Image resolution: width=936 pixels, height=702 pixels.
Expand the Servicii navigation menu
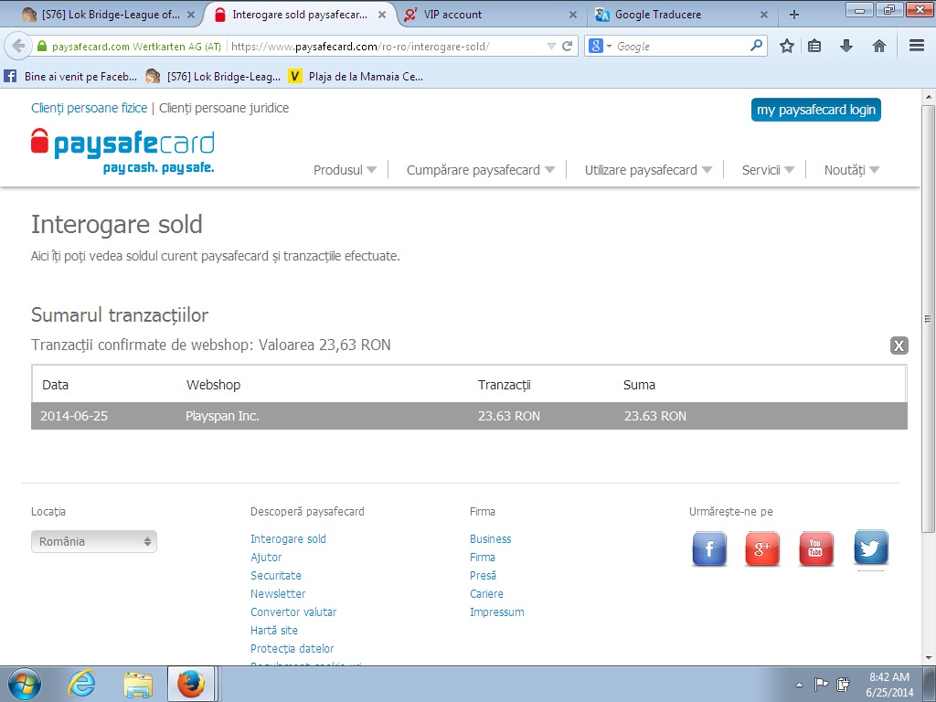click(768, 170)
